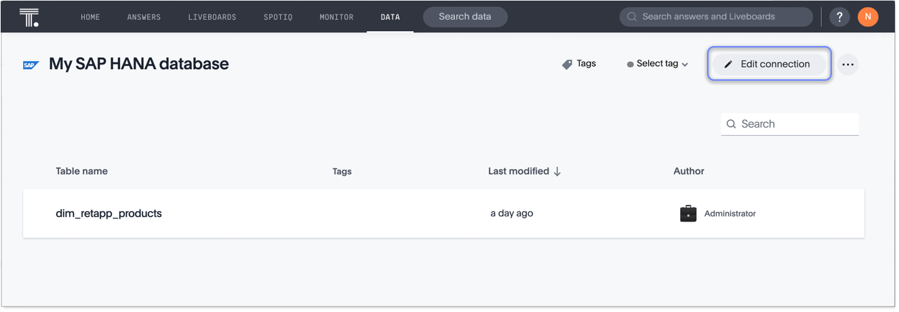Sort by Last modified column arrow
Image resolution: width=899 pixels, height=312 pixels.
coord(557,172)
